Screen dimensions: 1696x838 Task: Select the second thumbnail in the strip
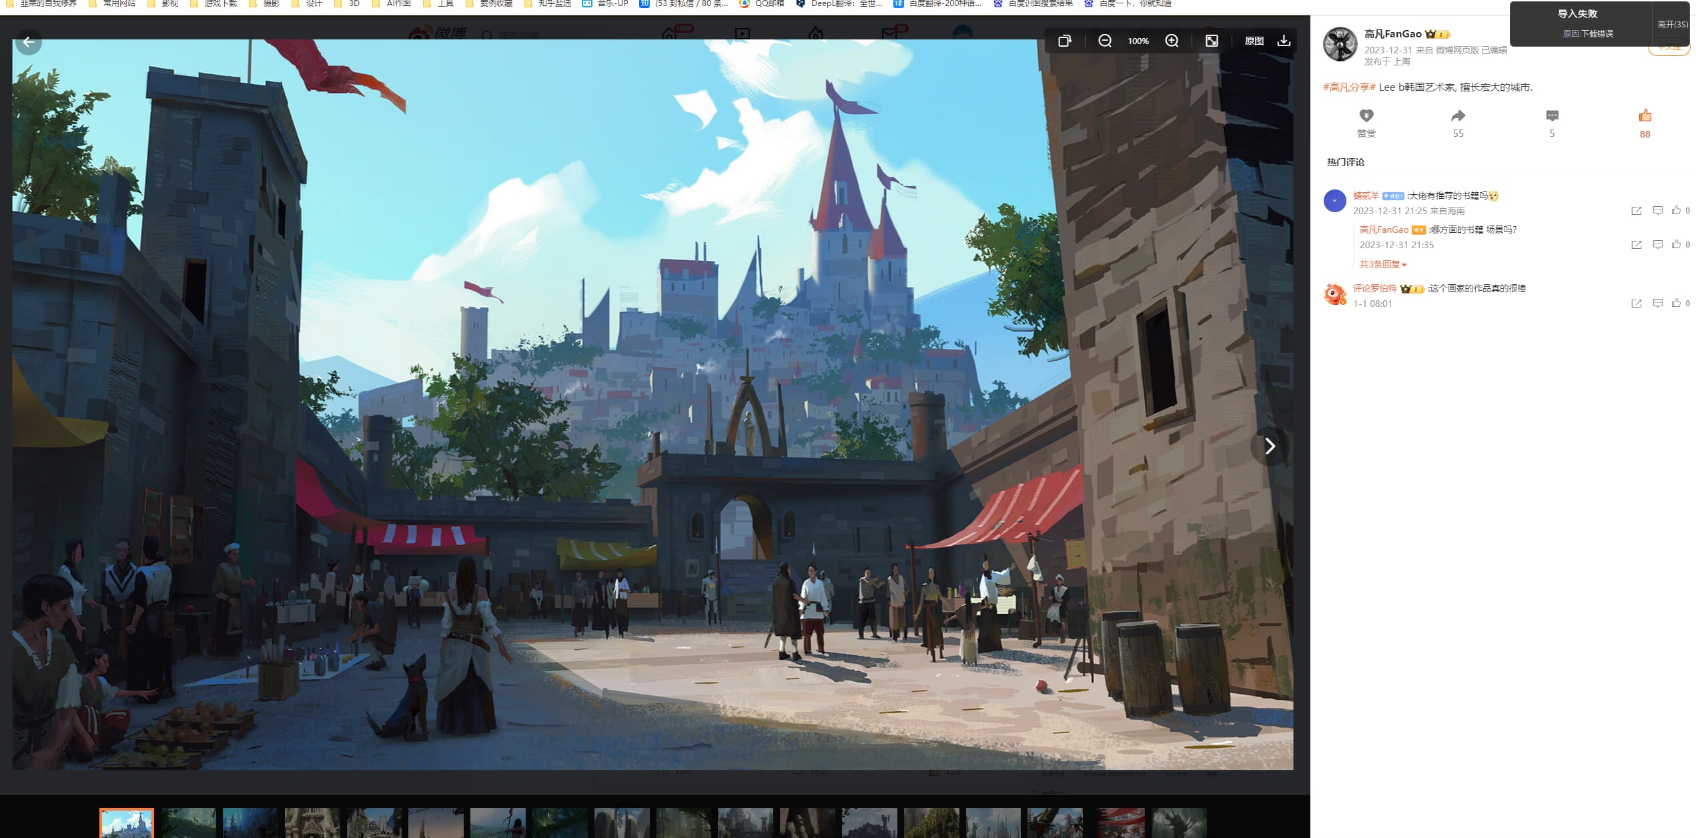tap(189, 823)
